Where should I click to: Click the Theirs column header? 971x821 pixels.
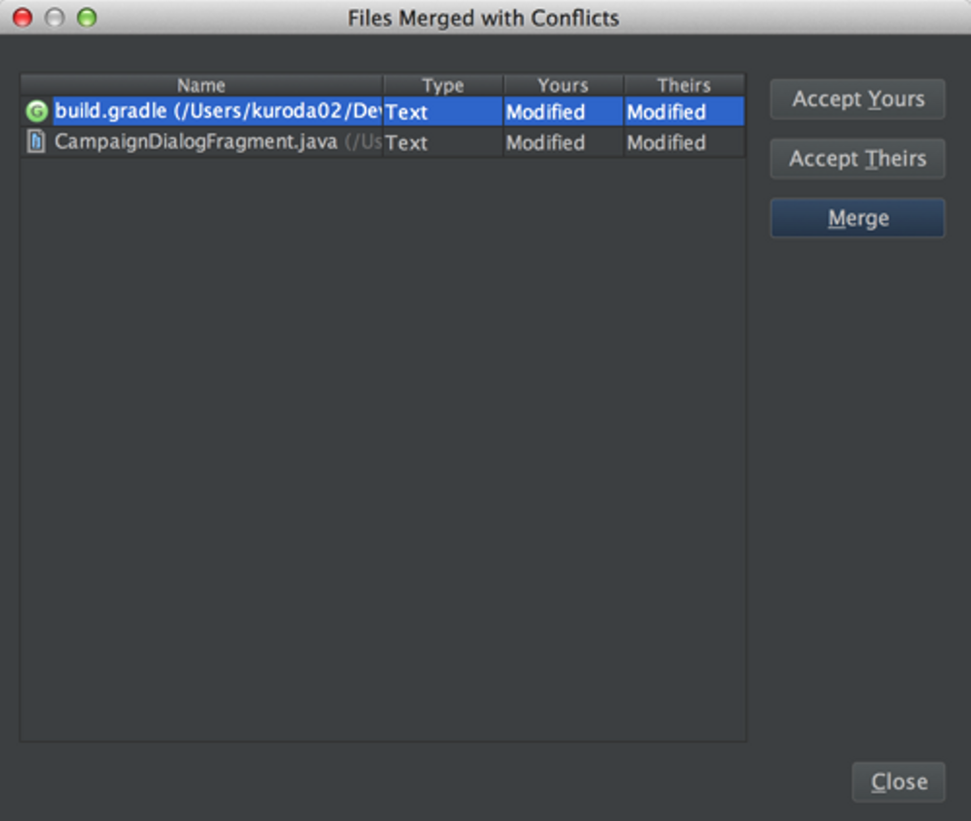coord(684,86)
